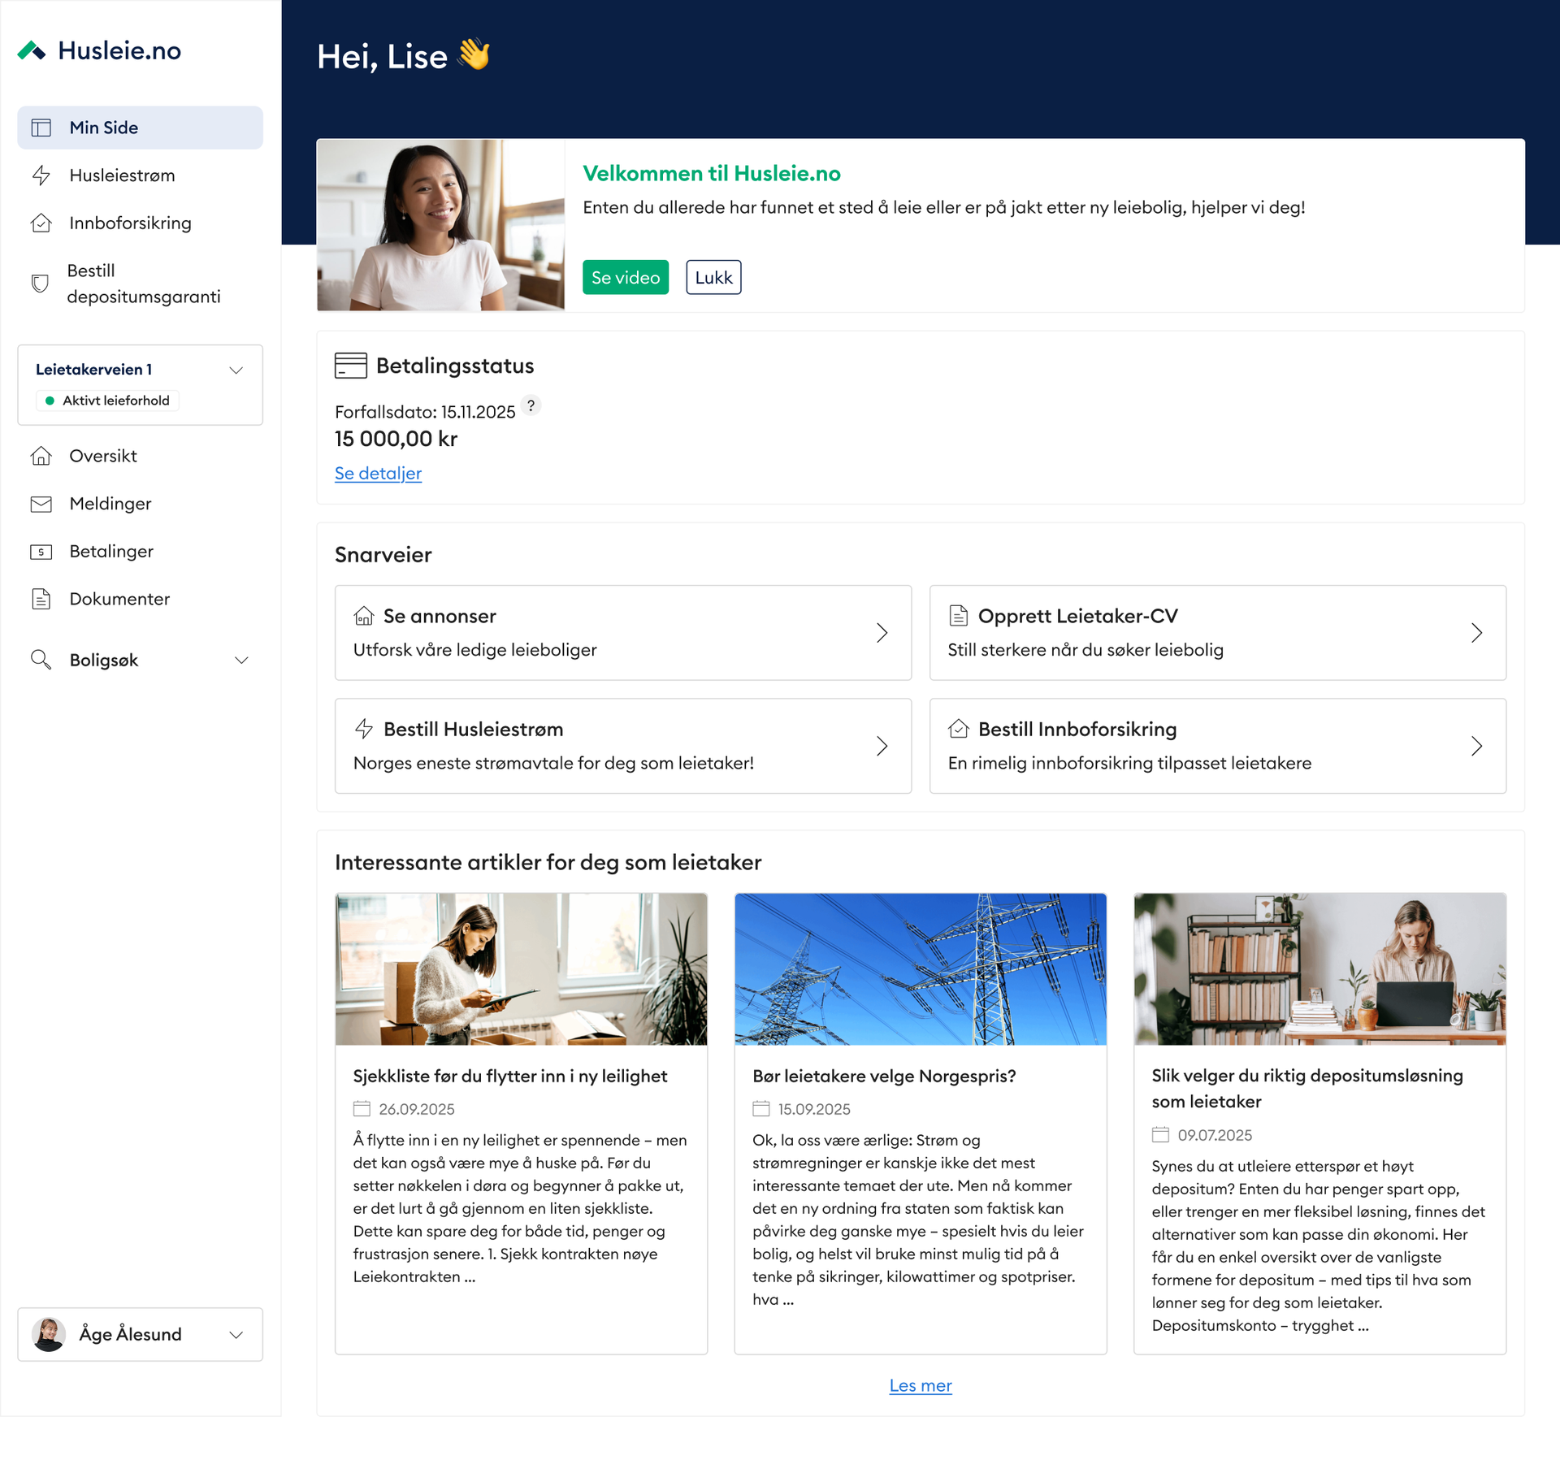Image resolution: width=1560 pixels, height=1460 pixels.
Task: Open the Opprett Leietaker-CV shortcut card
Action: 1217,632
